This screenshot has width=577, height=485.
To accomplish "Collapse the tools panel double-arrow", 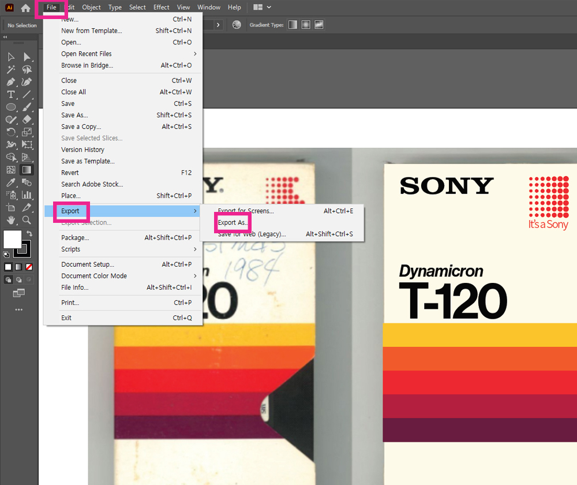I will 5,37.
